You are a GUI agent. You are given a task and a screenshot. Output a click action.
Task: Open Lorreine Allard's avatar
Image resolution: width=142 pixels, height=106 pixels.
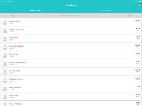tap(5, 88)
